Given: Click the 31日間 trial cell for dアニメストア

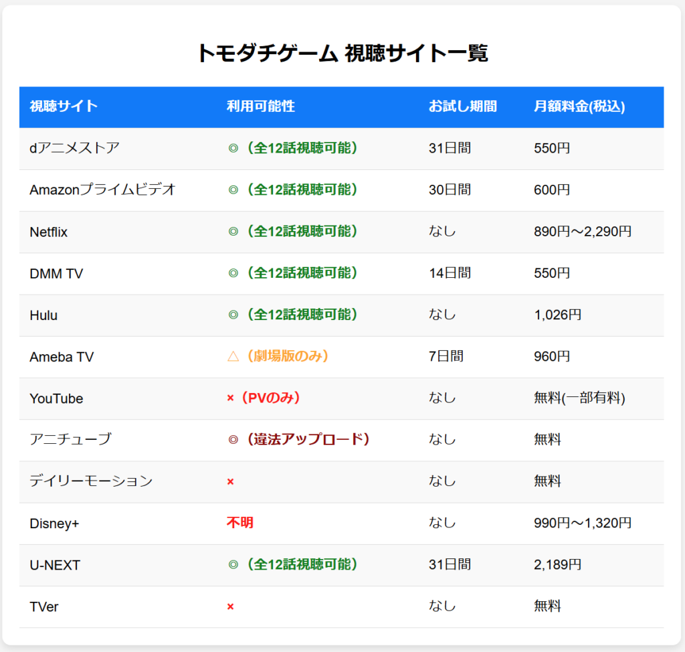Looking at the screenshot, I should [450, 148].
